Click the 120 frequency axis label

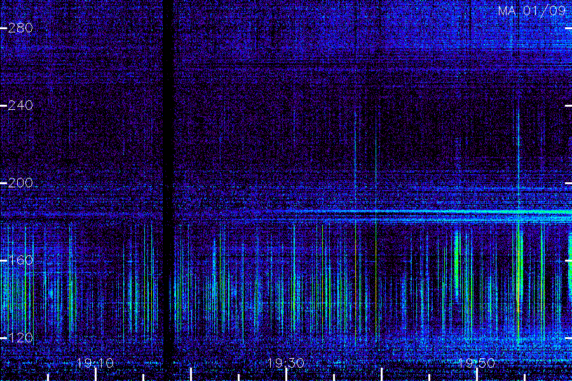click(x=20, y=338)
